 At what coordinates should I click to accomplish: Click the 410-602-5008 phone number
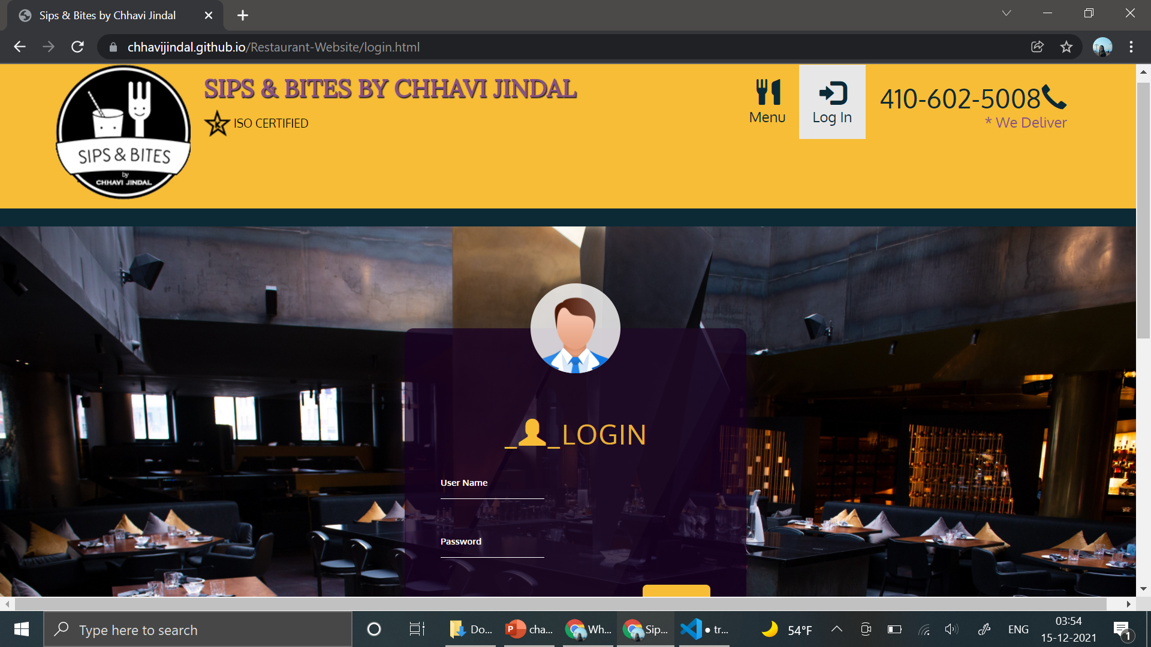click(x=959, y=99)
